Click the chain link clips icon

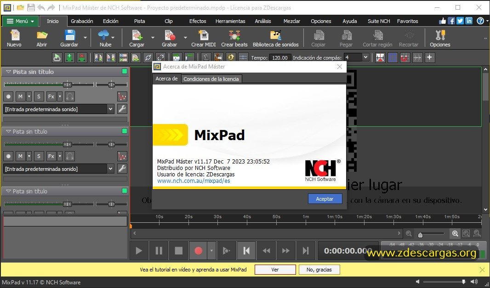(x=148, y=57)
